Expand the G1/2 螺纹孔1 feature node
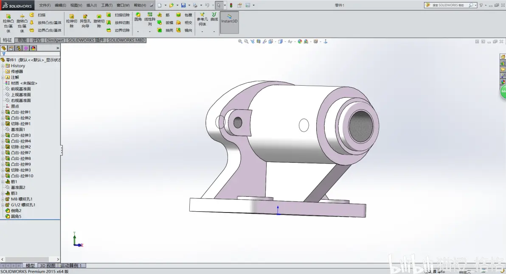 click(3, 205)
